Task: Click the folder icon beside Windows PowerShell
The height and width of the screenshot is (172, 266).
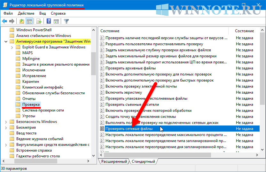Action: point(12,30)
